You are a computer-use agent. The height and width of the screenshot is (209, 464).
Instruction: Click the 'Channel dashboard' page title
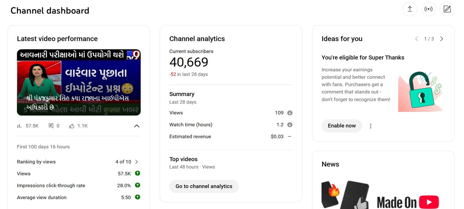coord(50,11)
